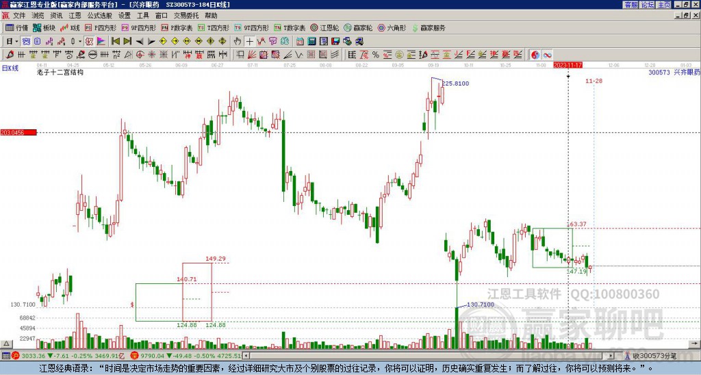701x375 pixels.
Task: Click the 203.0456 red price label
Action: click(18, 132)
